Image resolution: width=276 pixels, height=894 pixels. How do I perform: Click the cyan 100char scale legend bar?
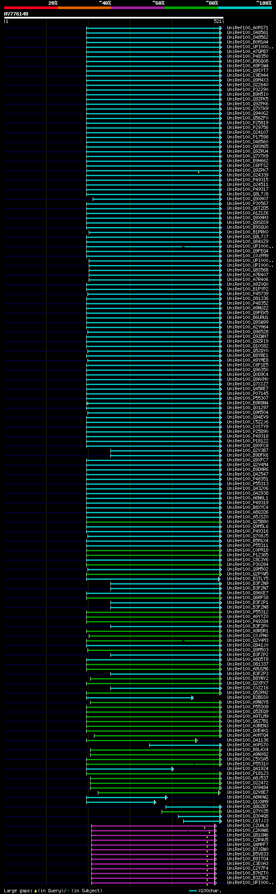[x=193, y=891]
